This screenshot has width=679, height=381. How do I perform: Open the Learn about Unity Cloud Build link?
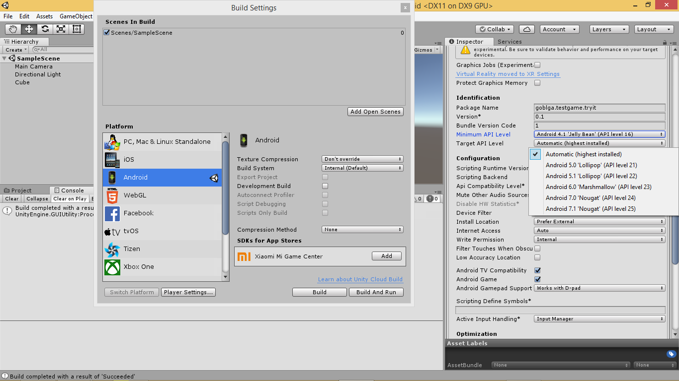[x=360, y=279]
